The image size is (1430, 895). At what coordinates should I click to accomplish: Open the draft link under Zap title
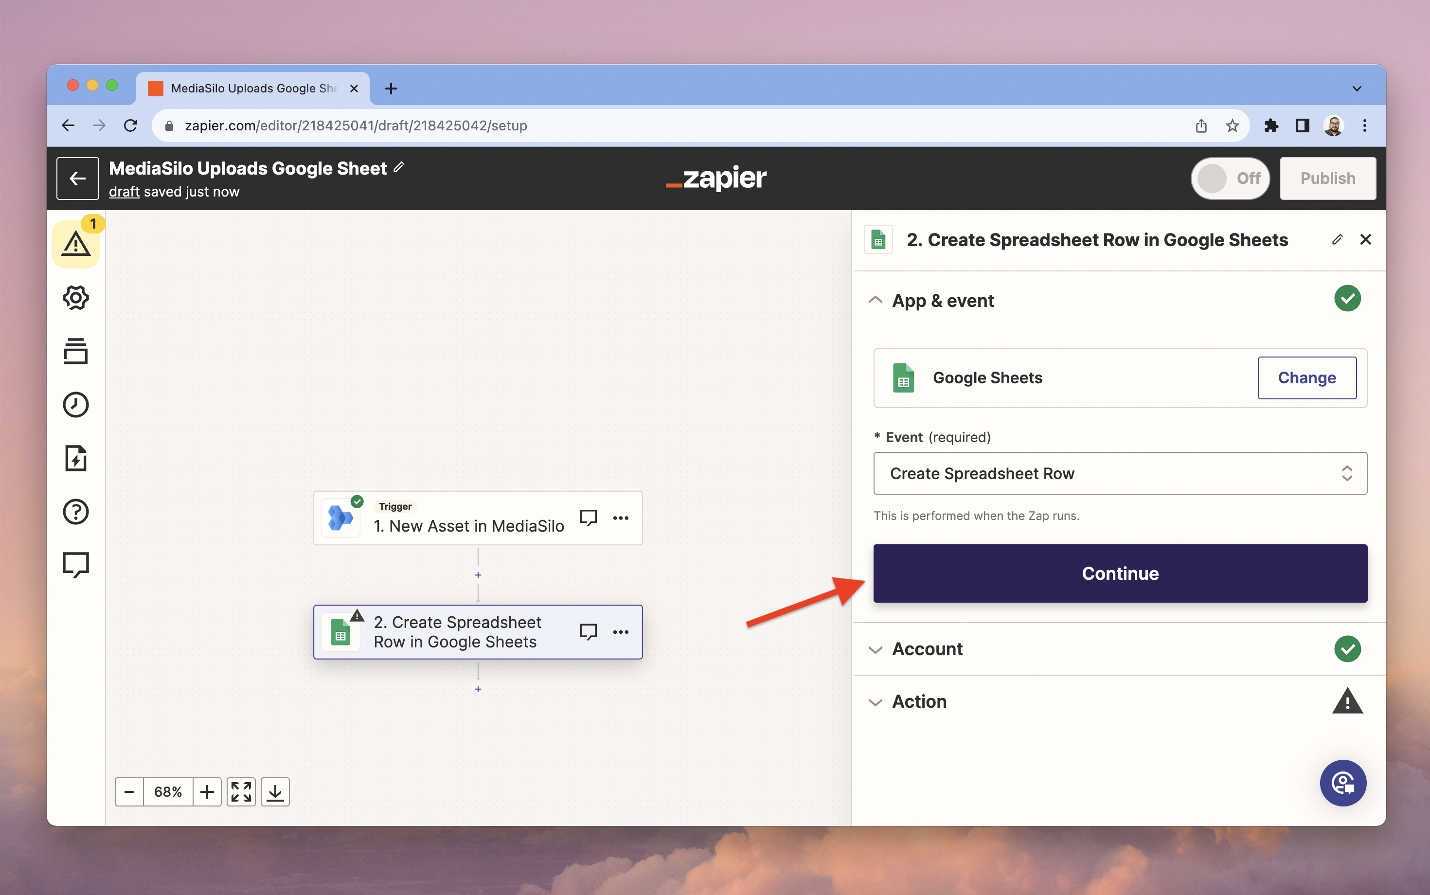(x=125, y=192)
